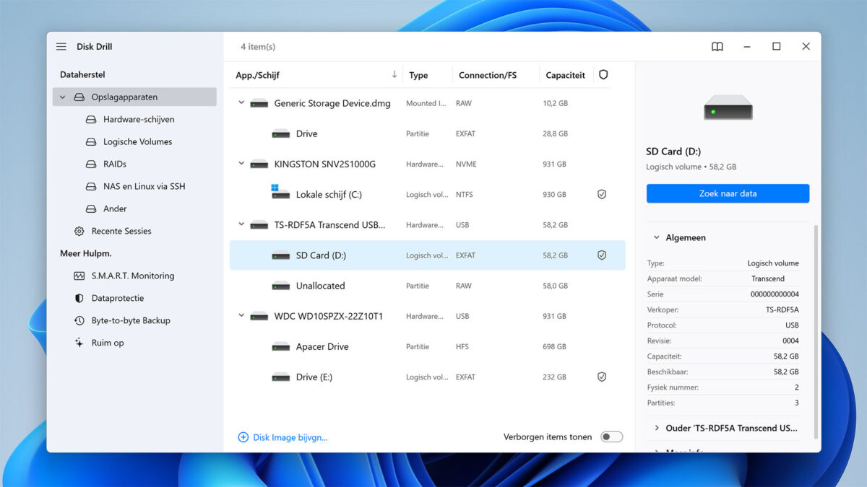Click the shield column header icon
Viewport: 867px width, 487px height.
(603, 75)
